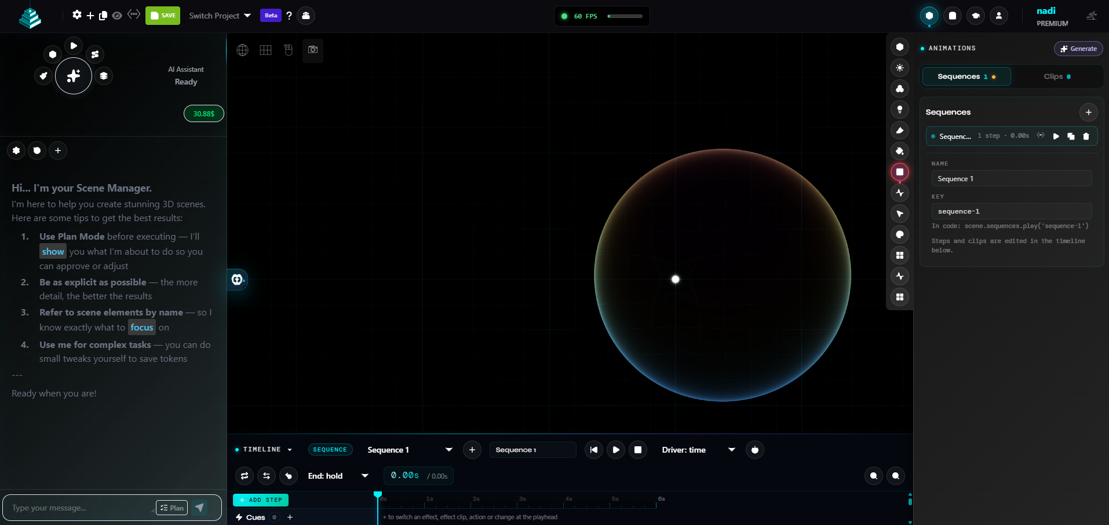Image resolution: width=1109 pixels, height=525 pixels.
Task: Open the sun lighting panel in the vertical toolbar
Action: (900, 68)
